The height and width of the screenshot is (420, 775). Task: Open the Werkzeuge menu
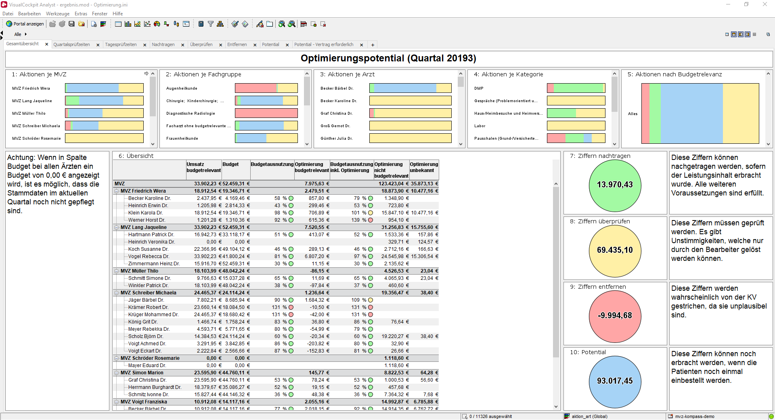point(57,14)
